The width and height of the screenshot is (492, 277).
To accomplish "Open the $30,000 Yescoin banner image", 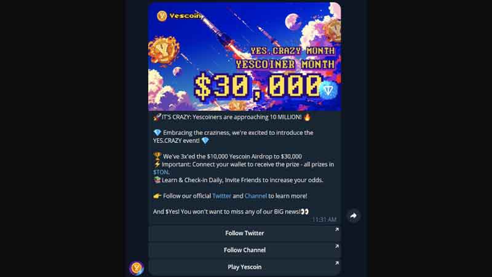I will point(244,57).
